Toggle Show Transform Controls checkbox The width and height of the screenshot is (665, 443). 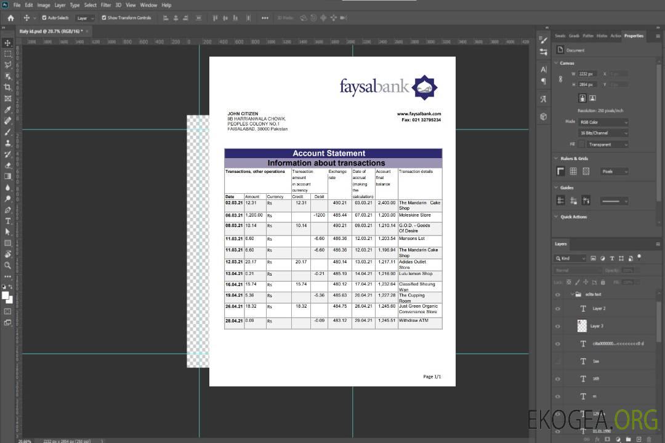(x=104, y=18)
